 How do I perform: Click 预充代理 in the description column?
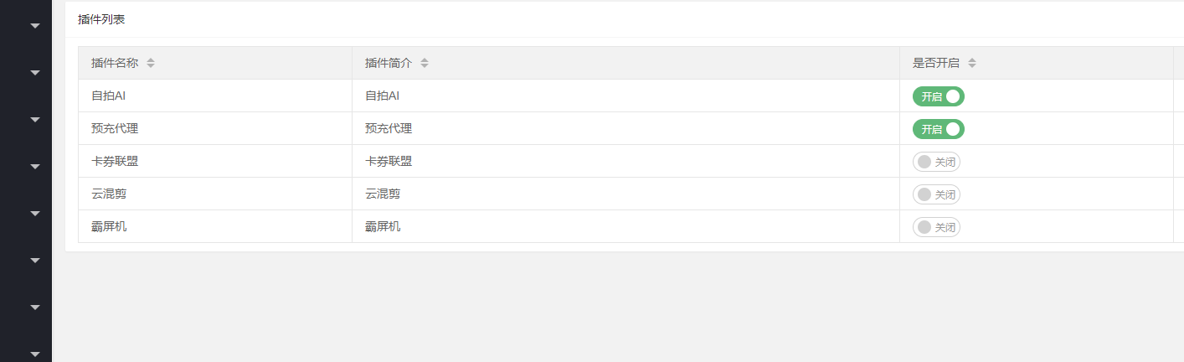click(389, 129)
